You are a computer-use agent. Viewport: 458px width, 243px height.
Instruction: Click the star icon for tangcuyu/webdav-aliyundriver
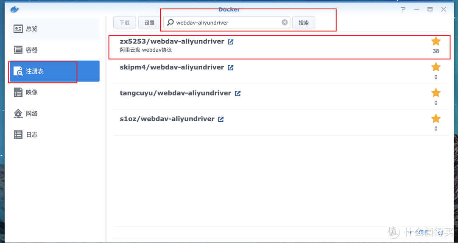click(436, 92)
